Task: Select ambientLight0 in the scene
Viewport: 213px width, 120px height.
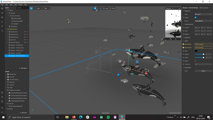Action: pyautogui.click(x=17, y=19)
